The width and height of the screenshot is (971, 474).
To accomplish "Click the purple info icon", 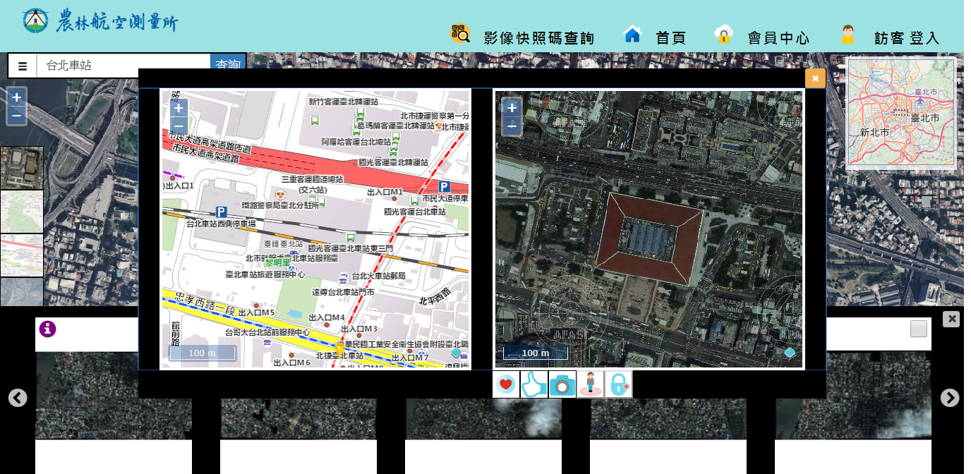I will click(x=47, y=329).
